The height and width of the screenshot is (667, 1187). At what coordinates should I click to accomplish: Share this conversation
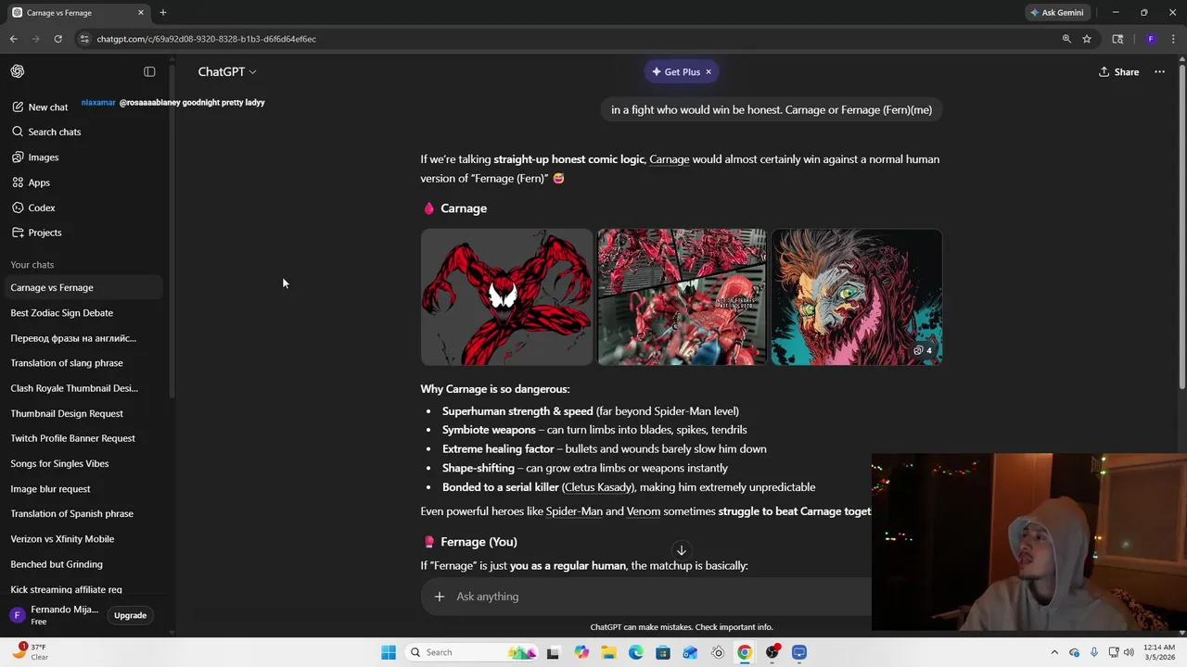coord(1118,71)
